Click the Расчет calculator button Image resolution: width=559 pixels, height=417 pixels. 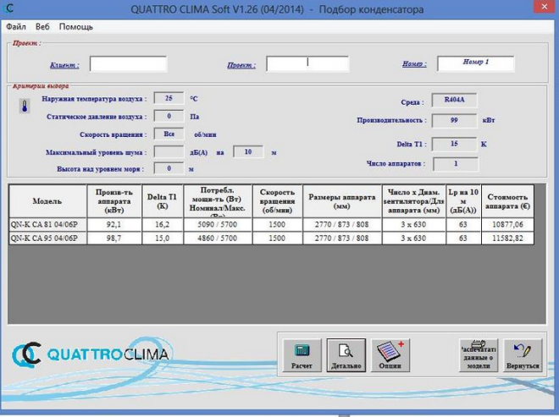(302, 356)
